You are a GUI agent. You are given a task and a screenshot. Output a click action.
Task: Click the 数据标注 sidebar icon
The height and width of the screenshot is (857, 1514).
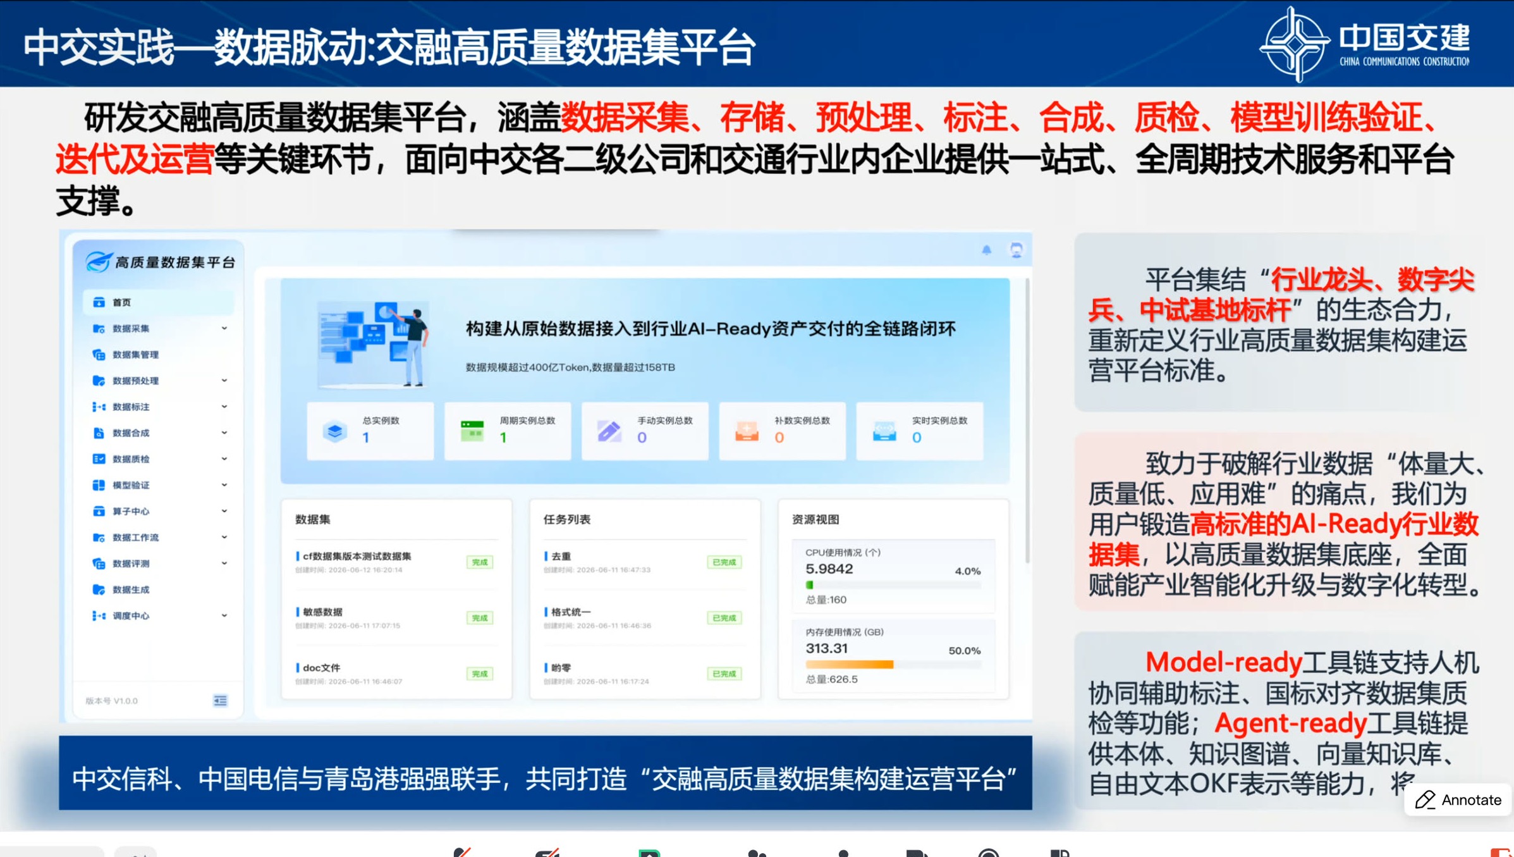(99, 407)
